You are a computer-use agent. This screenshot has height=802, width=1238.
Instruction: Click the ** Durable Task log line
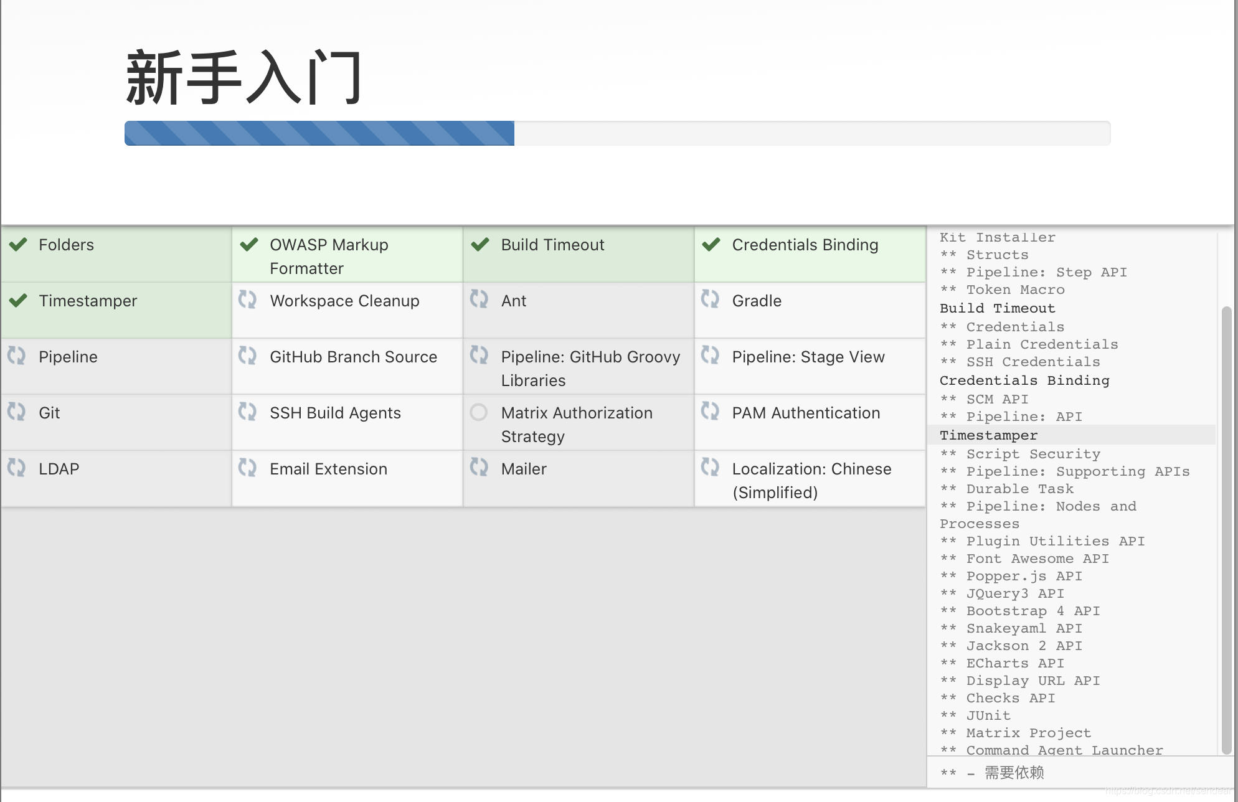[x=1007, y=489]
